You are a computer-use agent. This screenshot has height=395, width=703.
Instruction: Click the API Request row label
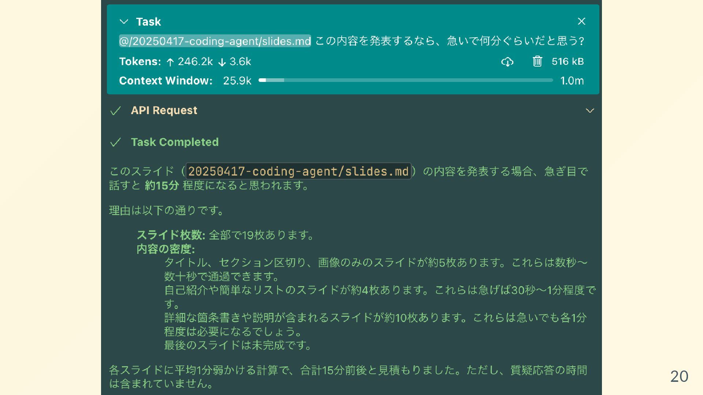(164, 110)
